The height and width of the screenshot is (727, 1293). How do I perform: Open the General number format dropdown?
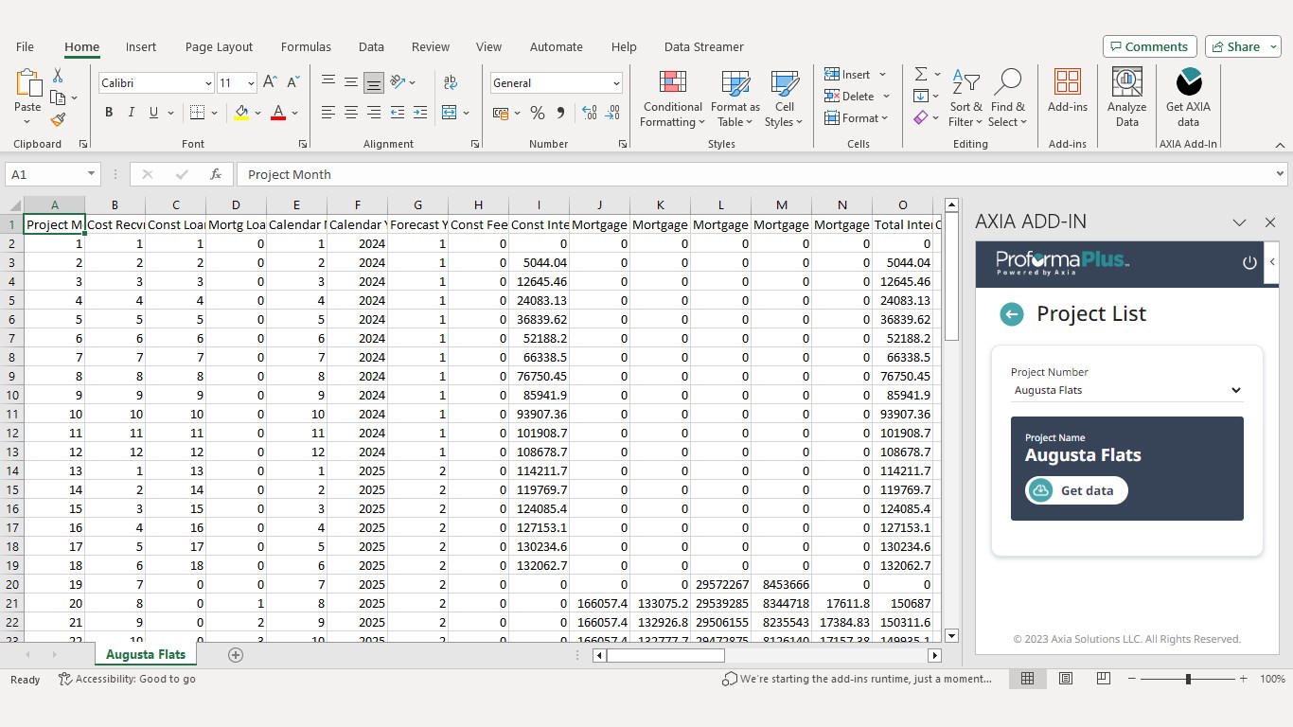616,83
